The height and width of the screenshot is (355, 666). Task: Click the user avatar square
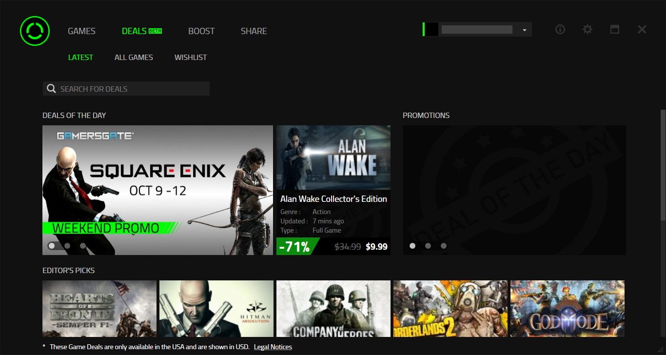coord(431,29)
